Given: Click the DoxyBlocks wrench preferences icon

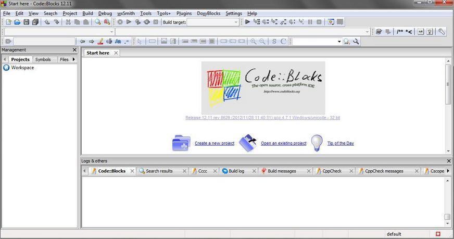Looking at the screenshot, I should [x=442, y=32].
